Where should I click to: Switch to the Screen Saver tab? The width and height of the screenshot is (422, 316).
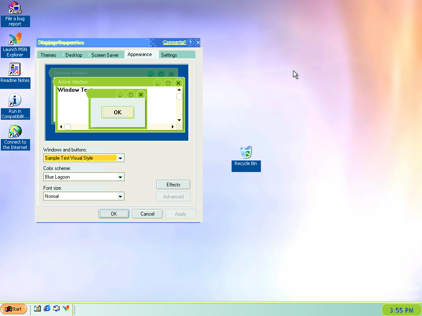tap(105, 55)
